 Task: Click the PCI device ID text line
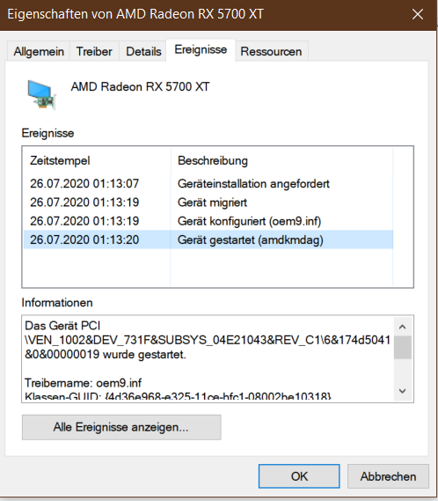(208, 340)
